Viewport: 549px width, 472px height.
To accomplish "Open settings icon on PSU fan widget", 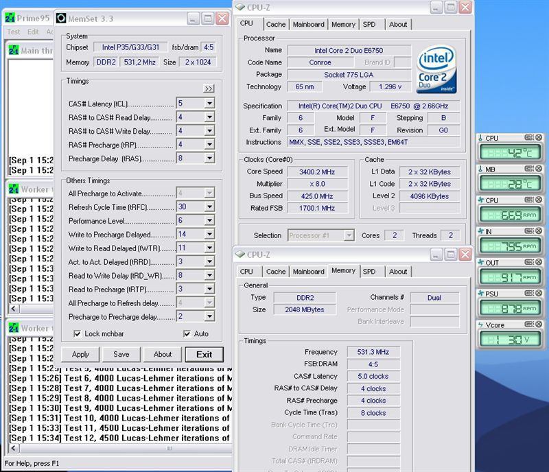I will tap(528, 293).
